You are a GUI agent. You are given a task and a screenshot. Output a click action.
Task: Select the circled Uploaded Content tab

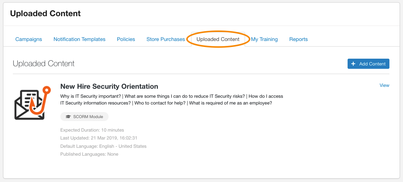coord(218,39)
